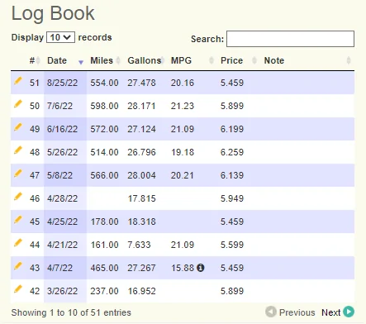
Task: Select the date 4/25/22
Action: [x=62, y=222]
